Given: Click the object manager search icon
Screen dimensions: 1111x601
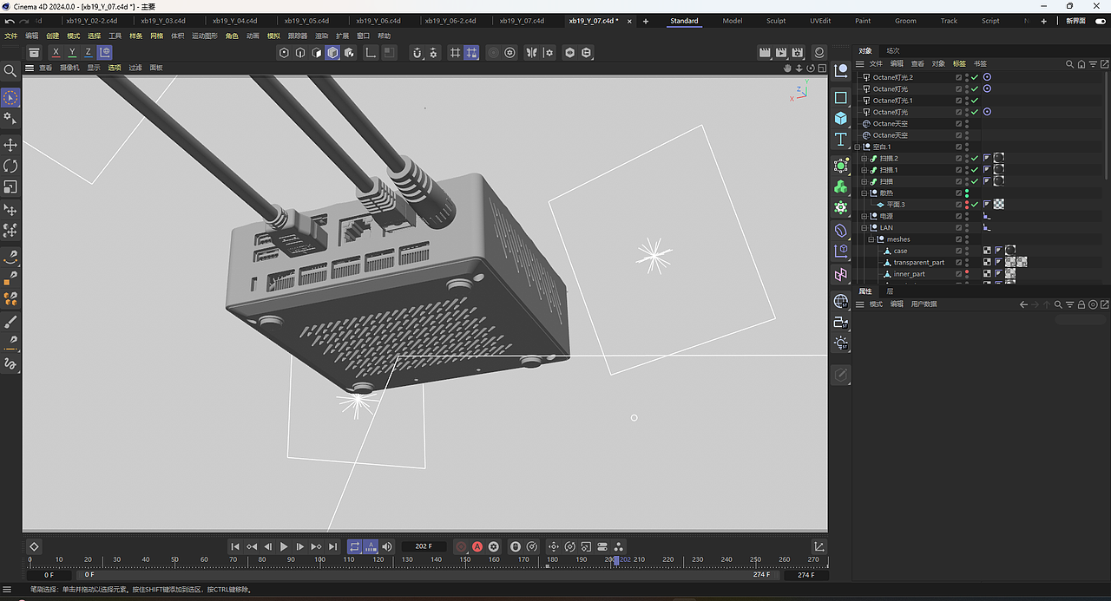Looking at the screenshot, I should click(1070, 64).
